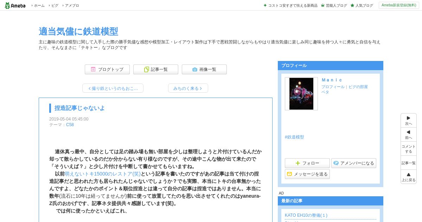Open 芸能人ブログ link

pos(336,6)
